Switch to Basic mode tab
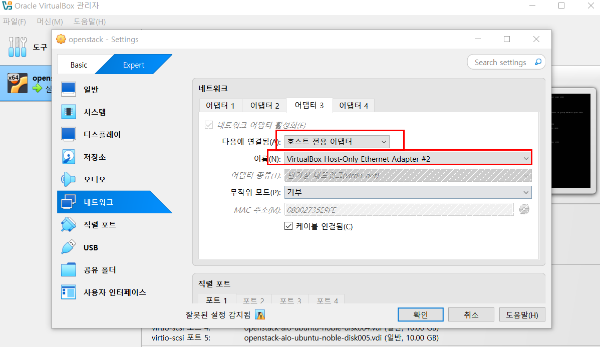Viewport: 600px width, 347px height. pyautogui.click(x=79, y=65)
